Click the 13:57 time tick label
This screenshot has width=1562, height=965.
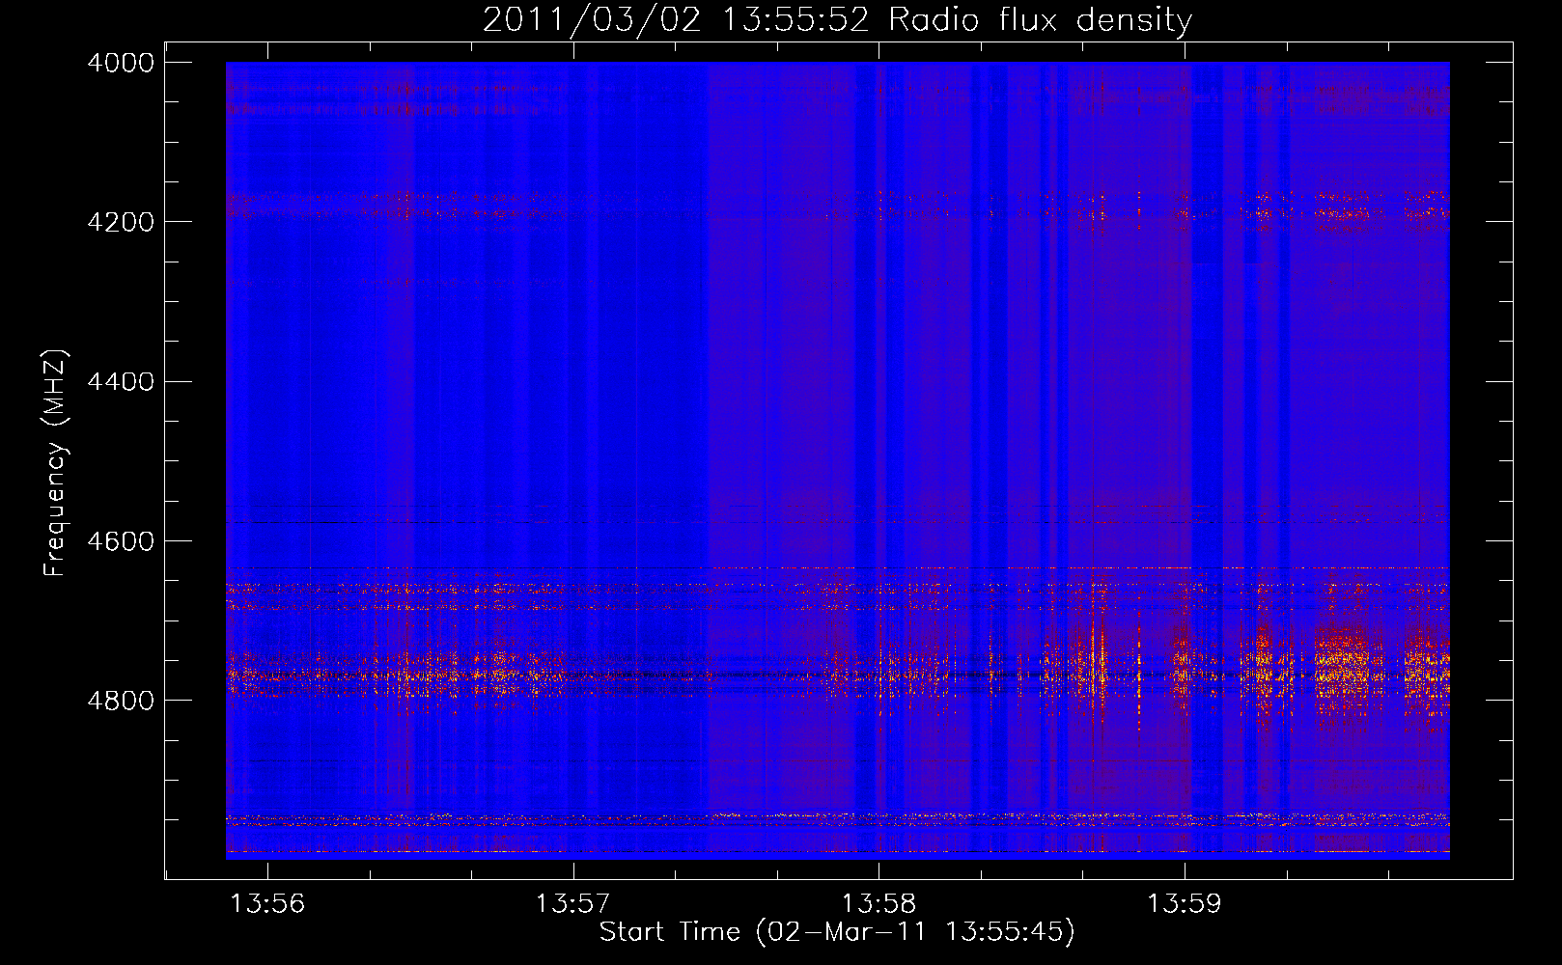pyautogui.click(x=573, y=904)
